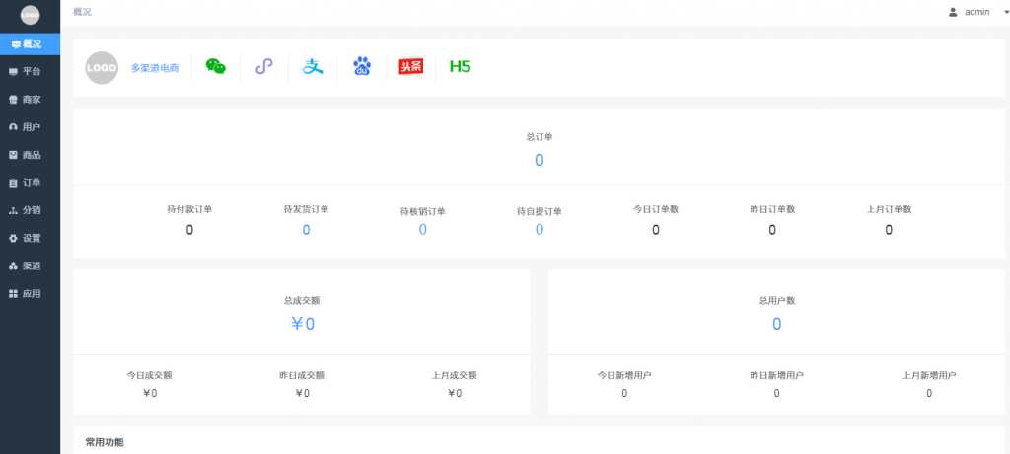Click the 今日订单数 value
Image resolution: width=1010 pixels, height=454 pixels.
tap(656, 230)
